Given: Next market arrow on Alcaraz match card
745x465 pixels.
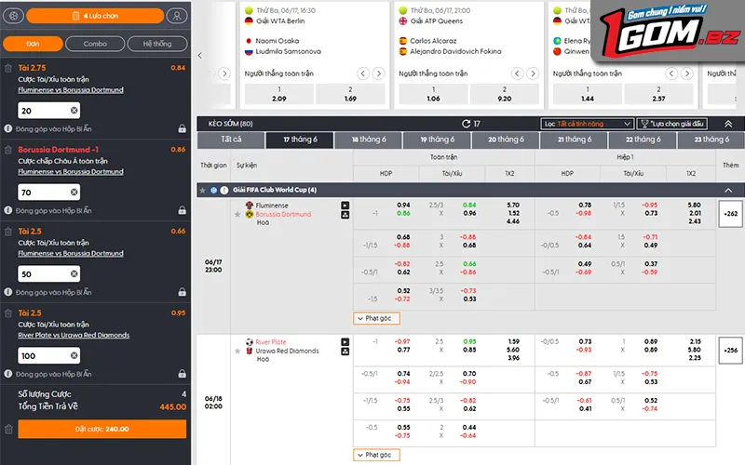Looking at the screenshot, I should pos(533,73).
